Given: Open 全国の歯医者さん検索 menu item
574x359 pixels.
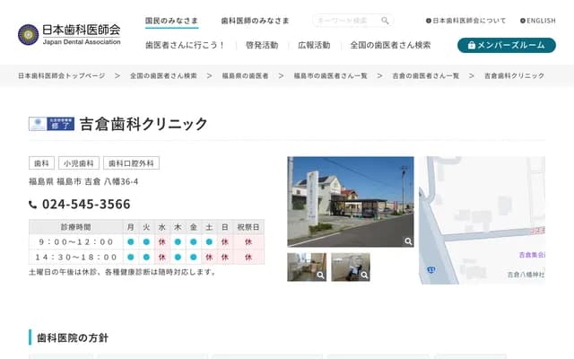Looking at the screenshot, I should coord(390,45).
